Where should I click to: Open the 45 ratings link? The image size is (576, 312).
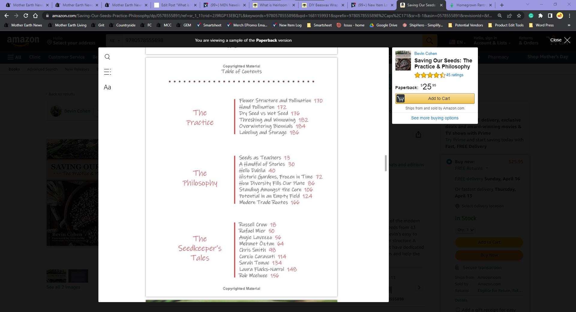[x=454, y=75]
